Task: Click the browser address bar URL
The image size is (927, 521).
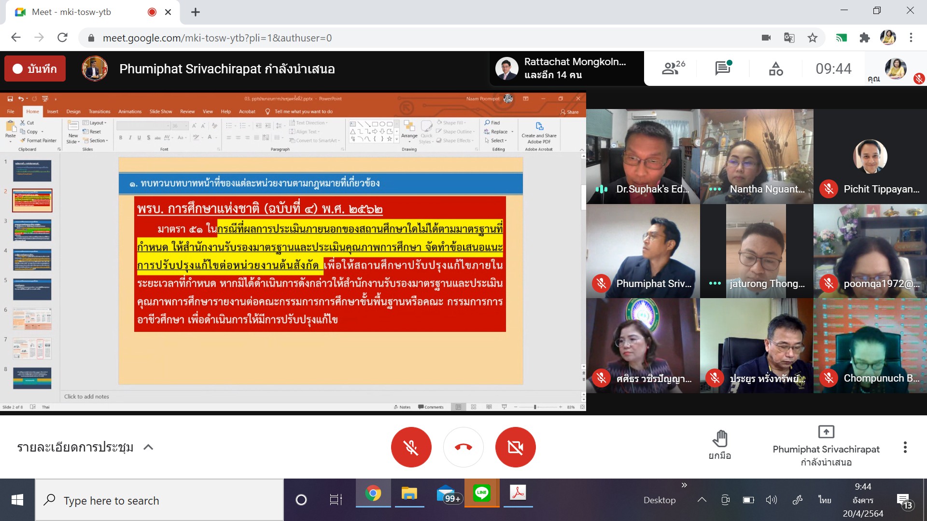Action: pyautogui.click(x=217, y=38)
